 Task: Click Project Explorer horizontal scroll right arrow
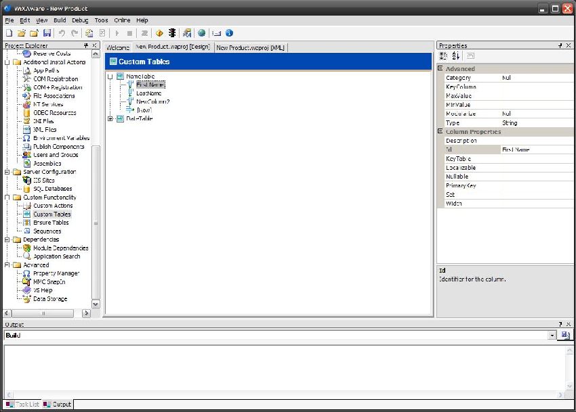pos(86,313)
